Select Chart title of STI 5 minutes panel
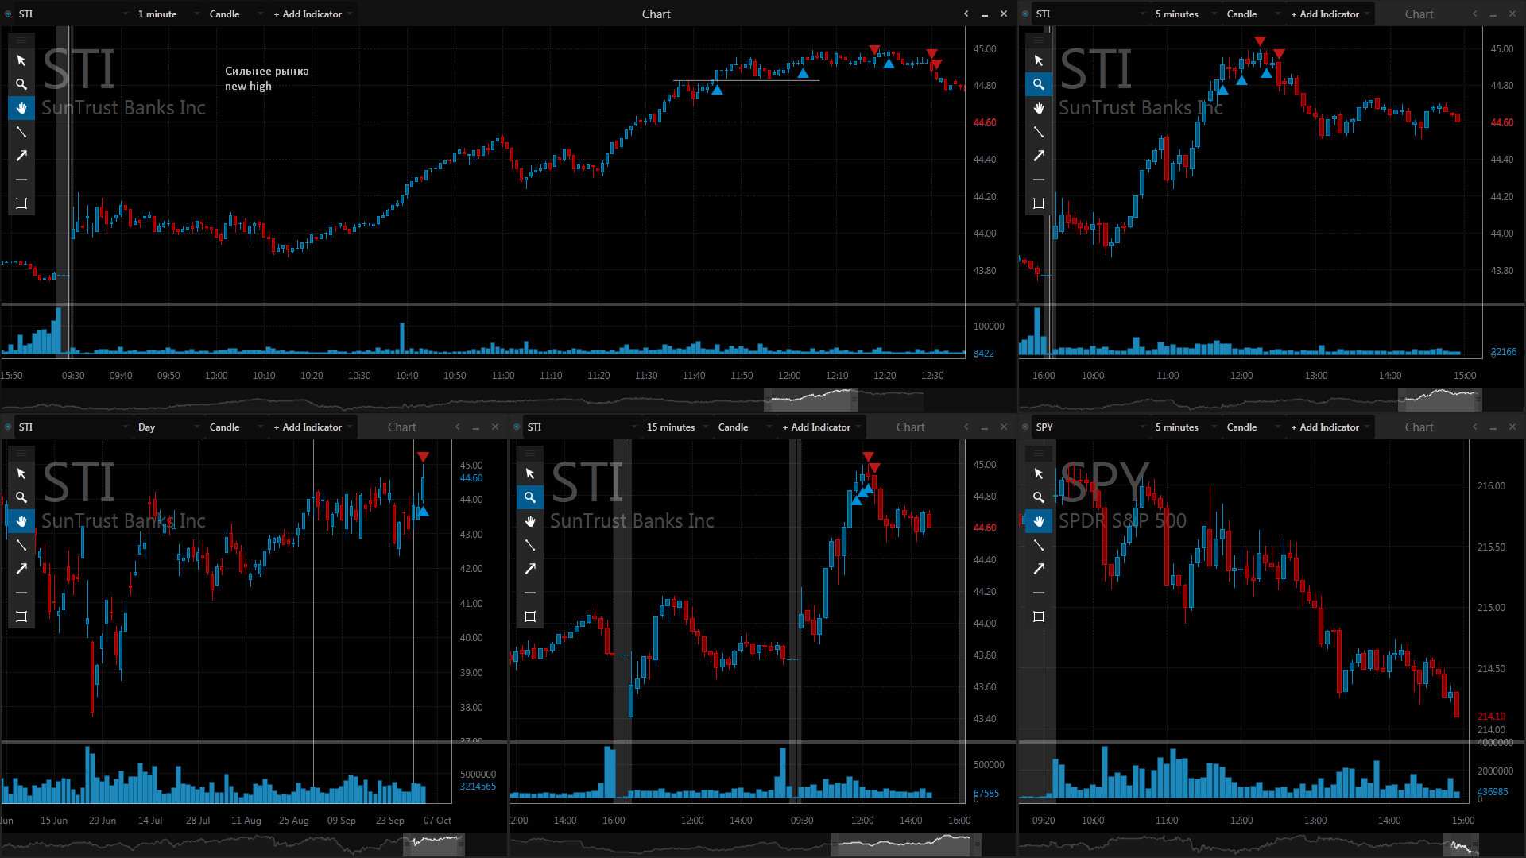The height and width of the screenshot is (858, 1526). tap(1419, 14)
